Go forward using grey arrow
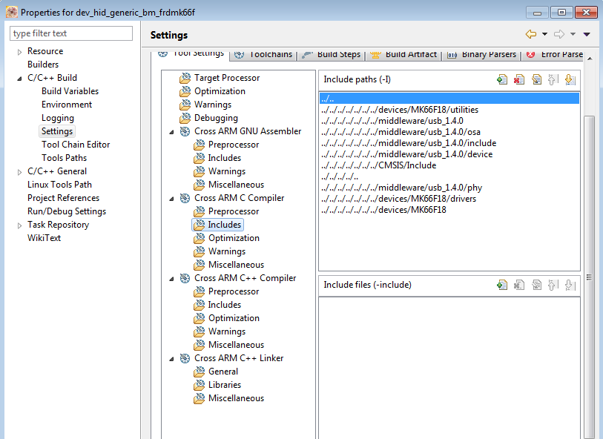This screenshot has width=603, height=439. [559, 34]
